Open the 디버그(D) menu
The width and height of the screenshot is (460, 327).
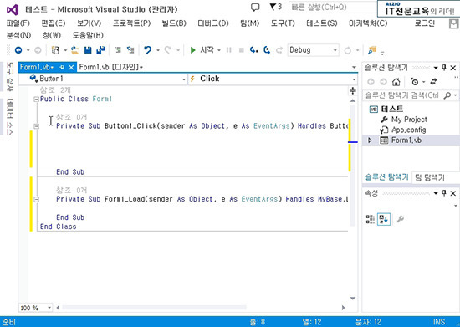213,23
